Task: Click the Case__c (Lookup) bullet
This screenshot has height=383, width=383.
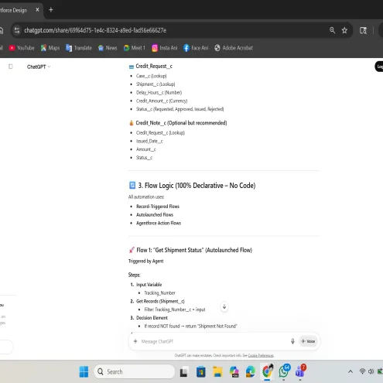Action: (152, 76)
